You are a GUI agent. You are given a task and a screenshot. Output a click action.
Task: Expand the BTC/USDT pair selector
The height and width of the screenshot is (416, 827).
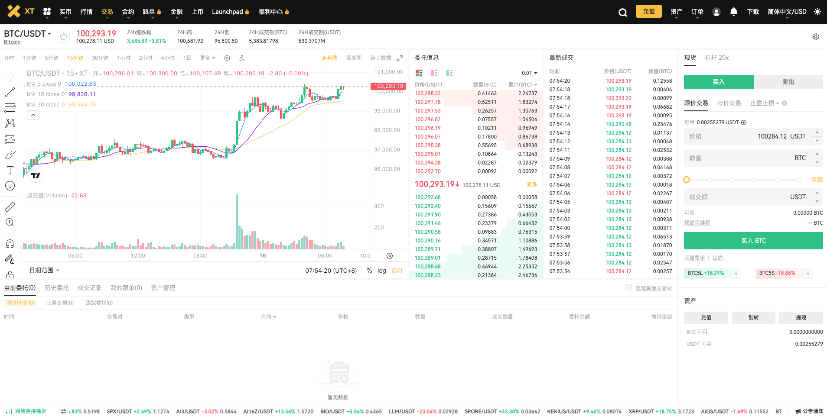[x=28, y=34]
